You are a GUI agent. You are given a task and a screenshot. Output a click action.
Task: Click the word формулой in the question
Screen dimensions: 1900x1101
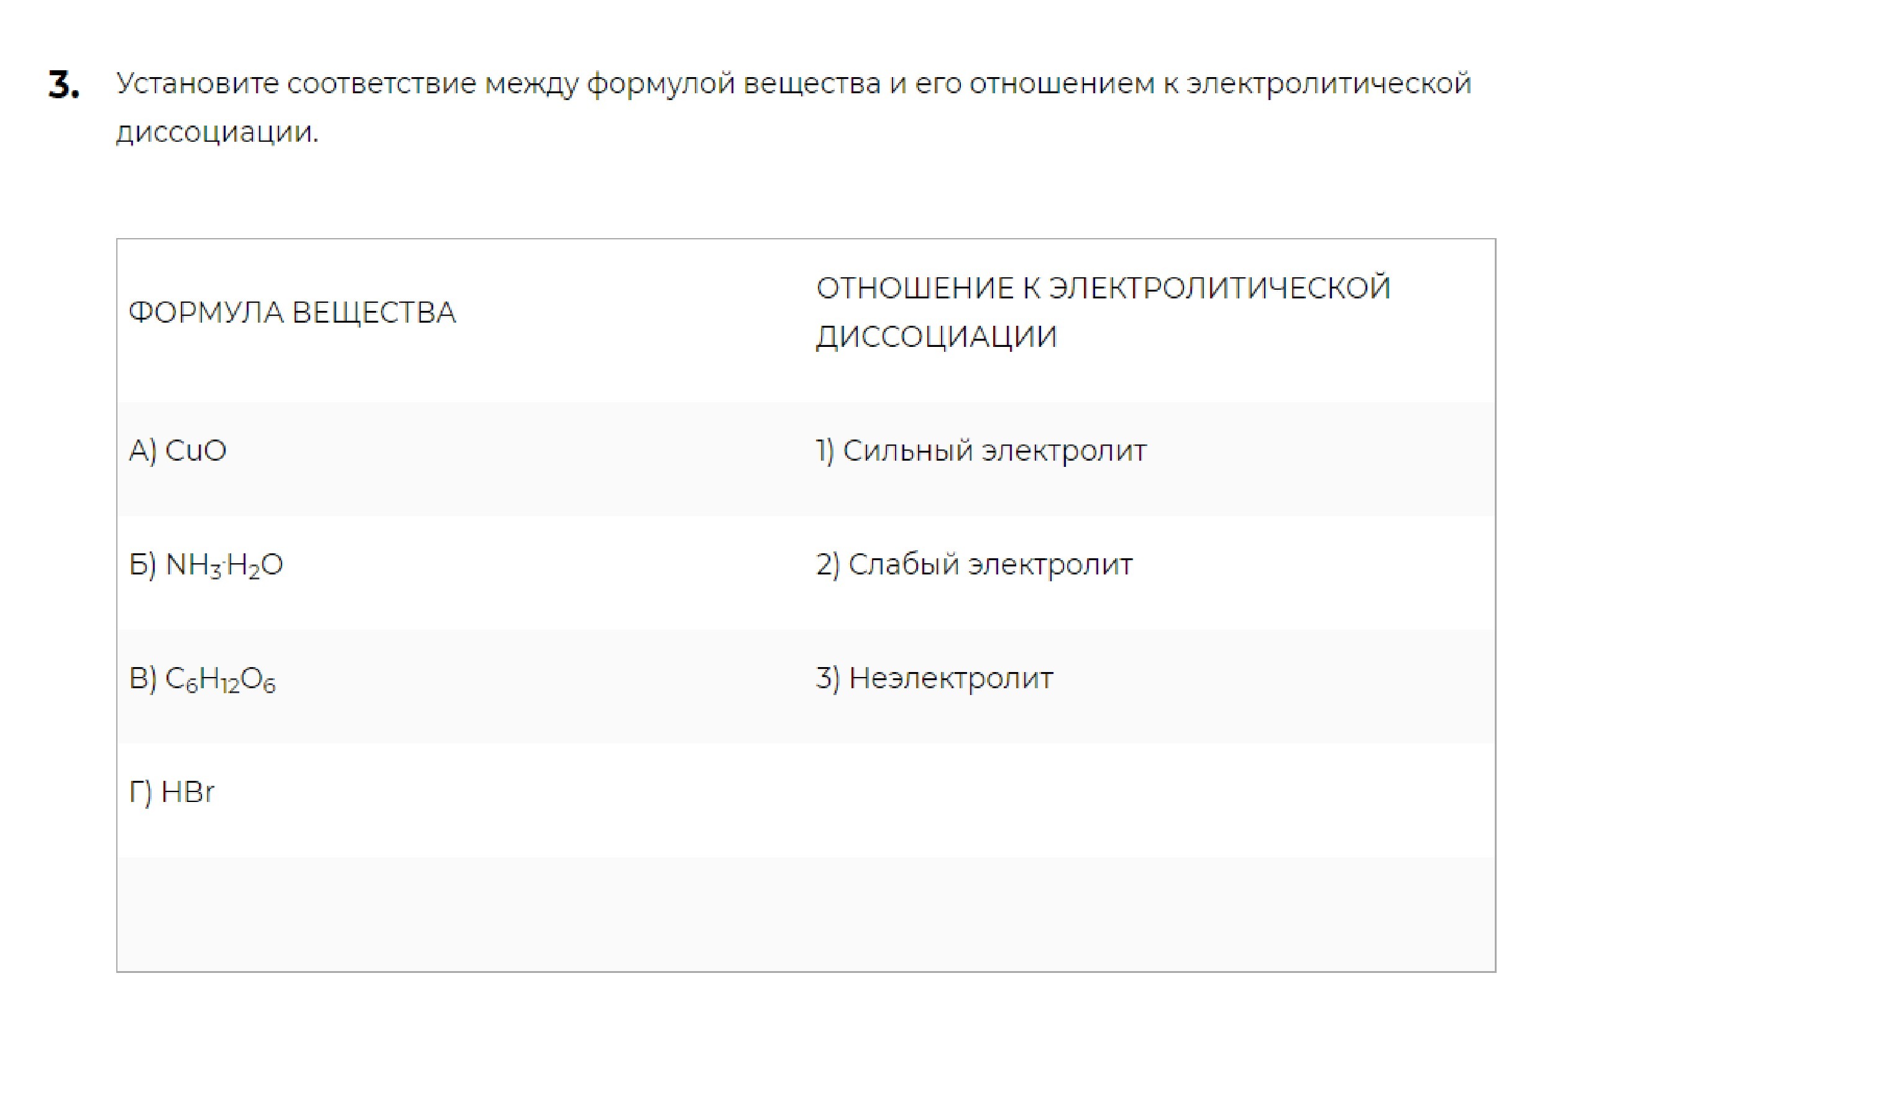click(x=661, y=85)
